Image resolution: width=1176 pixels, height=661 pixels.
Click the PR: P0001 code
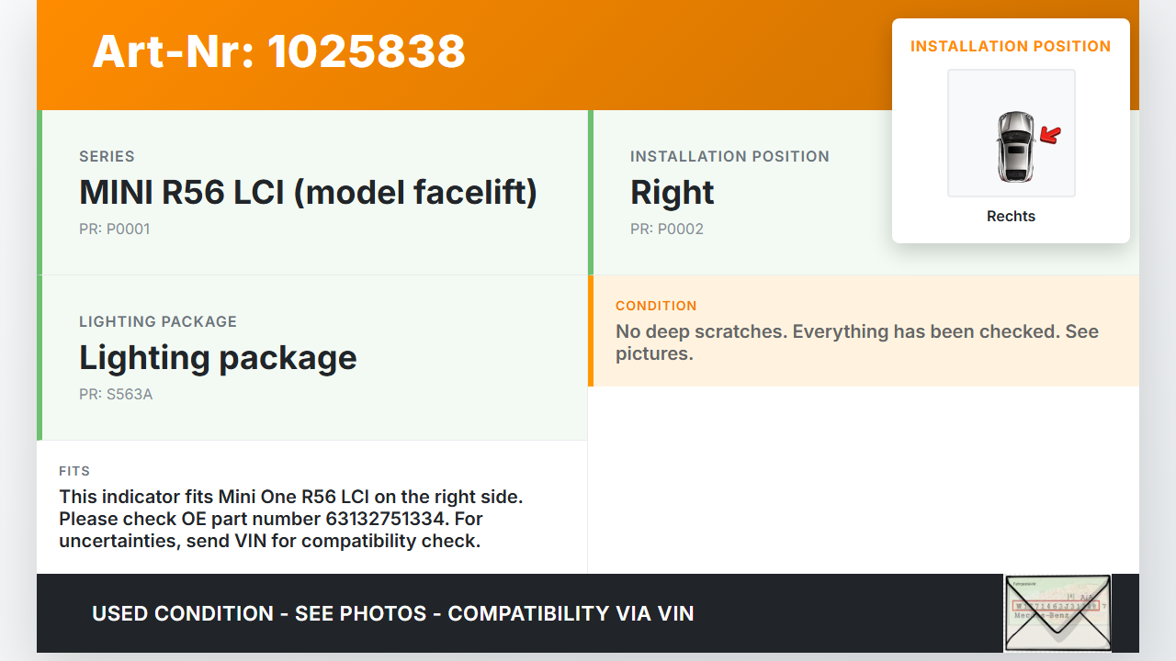(114, 230)
